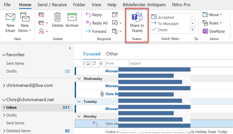Click the Reply All icon

coord(89,23)
